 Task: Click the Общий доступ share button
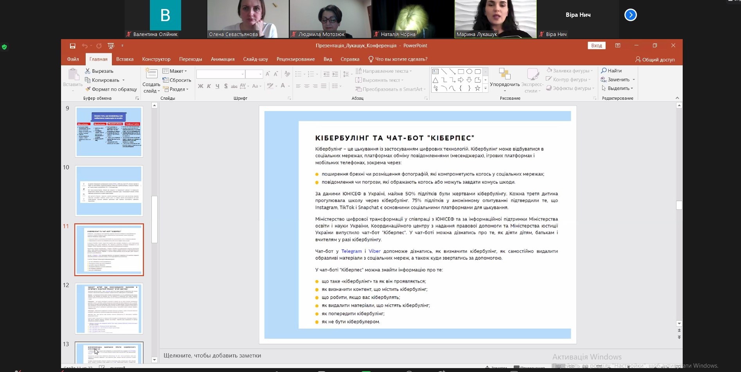(x=655, y=59)
